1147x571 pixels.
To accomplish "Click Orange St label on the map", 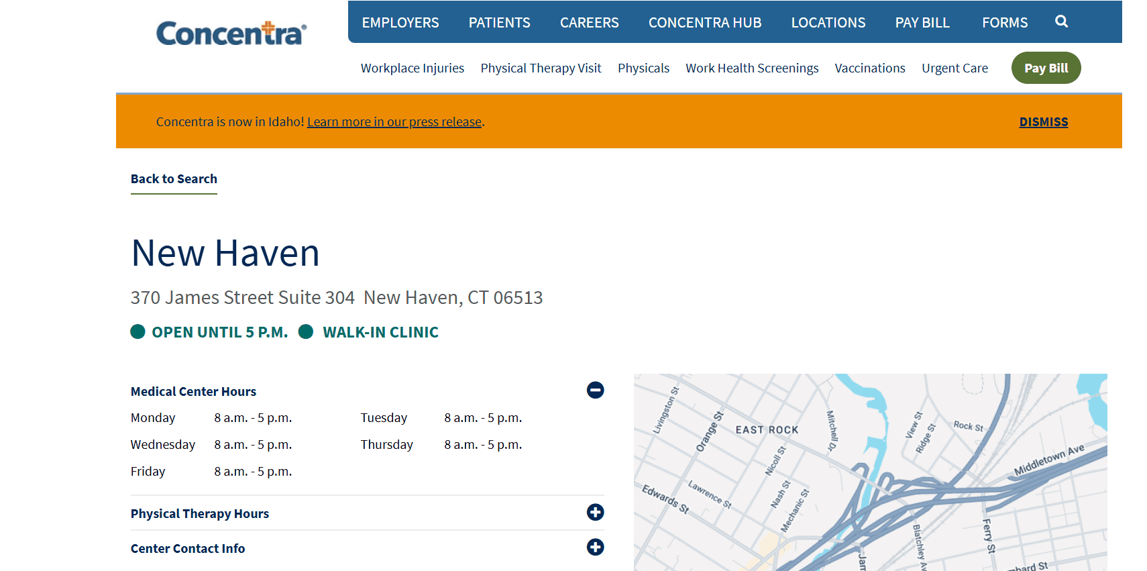I will [710, 431].
